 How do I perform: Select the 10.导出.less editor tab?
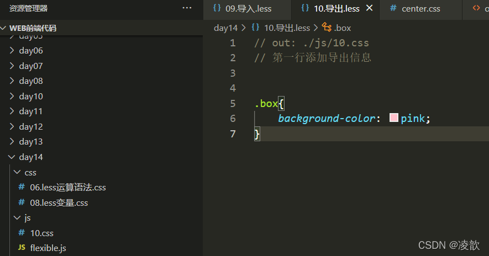(336, 9)
